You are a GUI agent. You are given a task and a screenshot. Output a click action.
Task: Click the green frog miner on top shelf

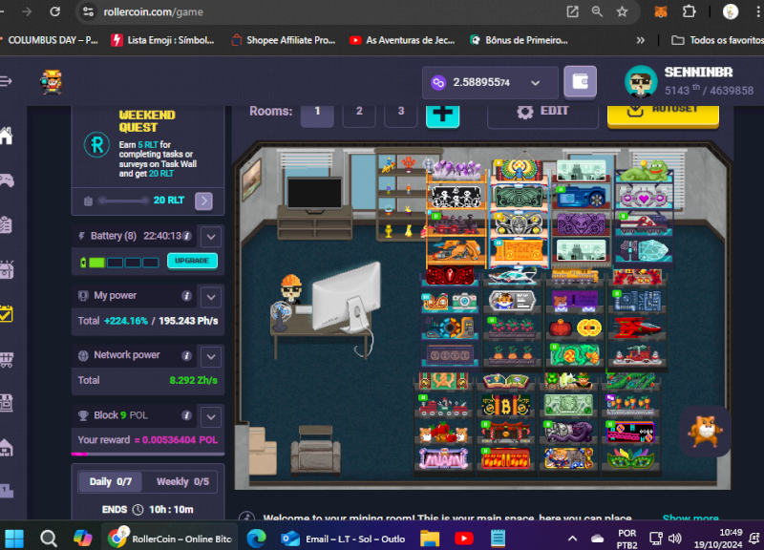click(x=645, y=172)
